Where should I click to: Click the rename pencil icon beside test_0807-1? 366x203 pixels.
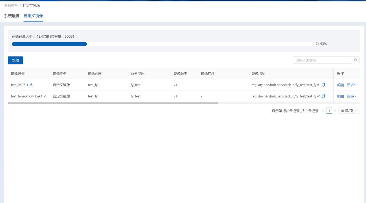pyautogui.click(x=31, y=84)
